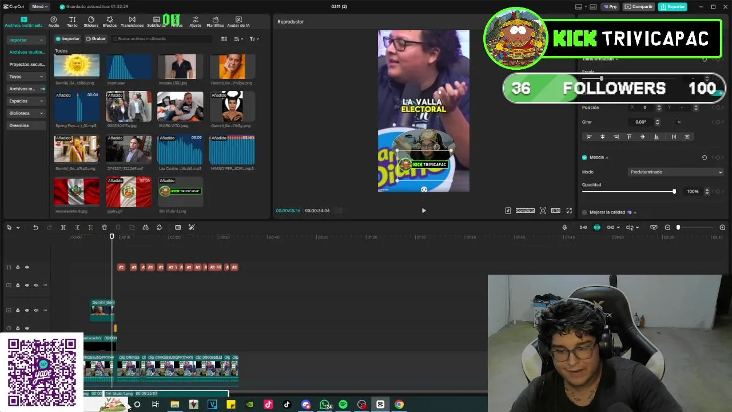The image size is (732, 412).
Task: Expand the Importar sidebar section
Action: point(26,40)
